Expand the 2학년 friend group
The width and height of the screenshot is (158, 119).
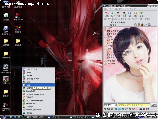pos(108,37)
